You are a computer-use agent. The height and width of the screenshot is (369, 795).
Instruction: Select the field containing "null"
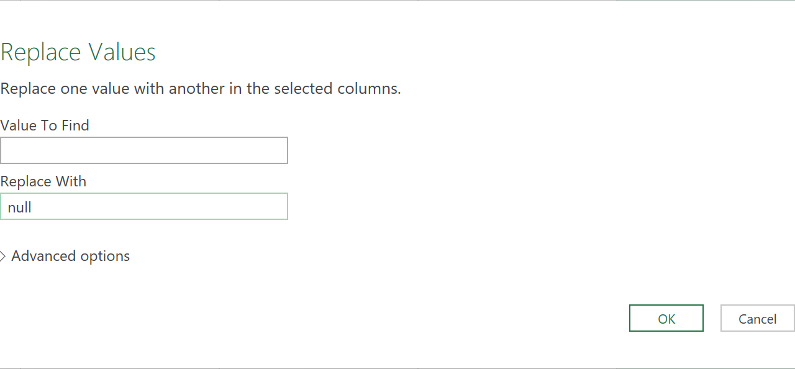click(144, 206)
